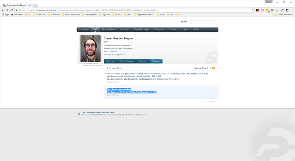
Task: Open the Social-cultural food-research link
Action: click(x=118, y=45)
